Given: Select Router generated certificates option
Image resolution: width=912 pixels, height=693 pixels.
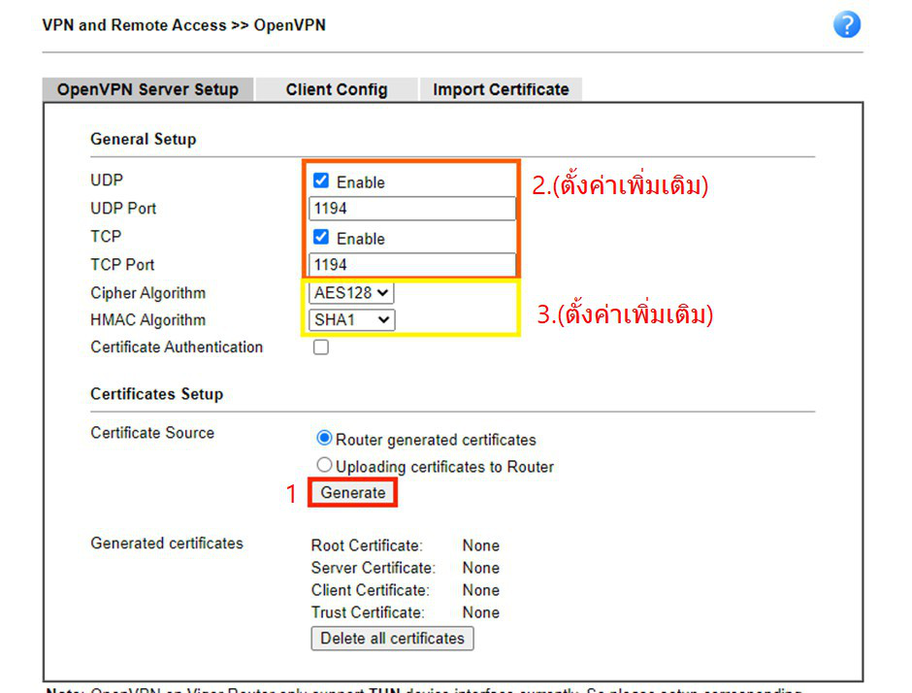Looking at the screenshot, I should point(324,438).
